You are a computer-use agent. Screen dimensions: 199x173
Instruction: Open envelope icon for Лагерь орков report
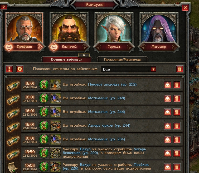pos(168,126)
